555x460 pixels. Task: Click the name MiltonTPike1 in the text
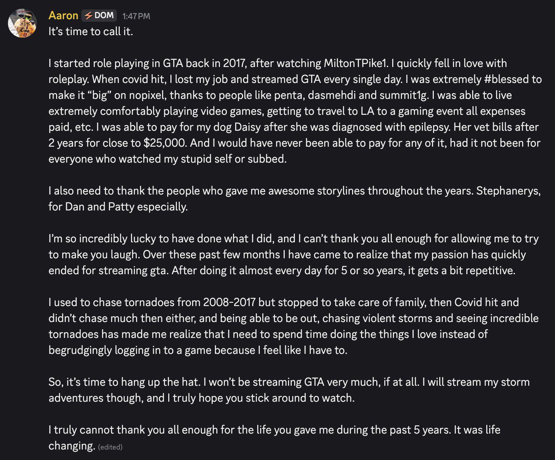354,63
